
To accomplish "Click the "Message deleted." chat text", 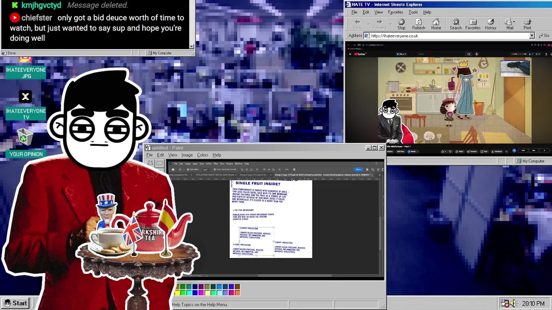I will (x=97, y=5).
